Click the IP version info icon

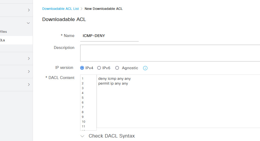145,68
